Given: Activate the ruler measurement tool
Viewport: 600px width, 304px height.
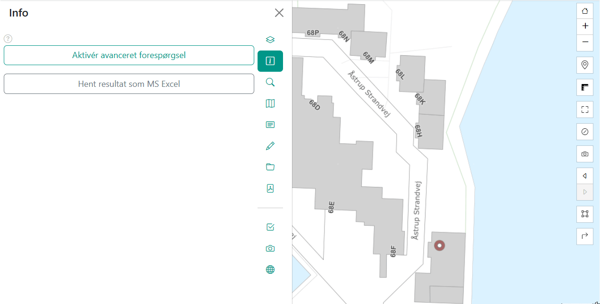Looking at the screenshot, I should [585, 87].
